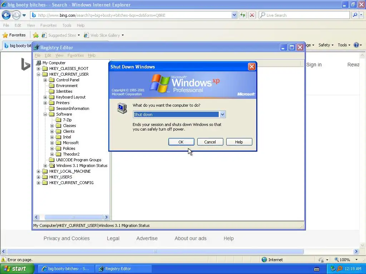Open the IE Tools menu in menu bar
This screenshot has width=366, height=274.
(x=67, y=25)
